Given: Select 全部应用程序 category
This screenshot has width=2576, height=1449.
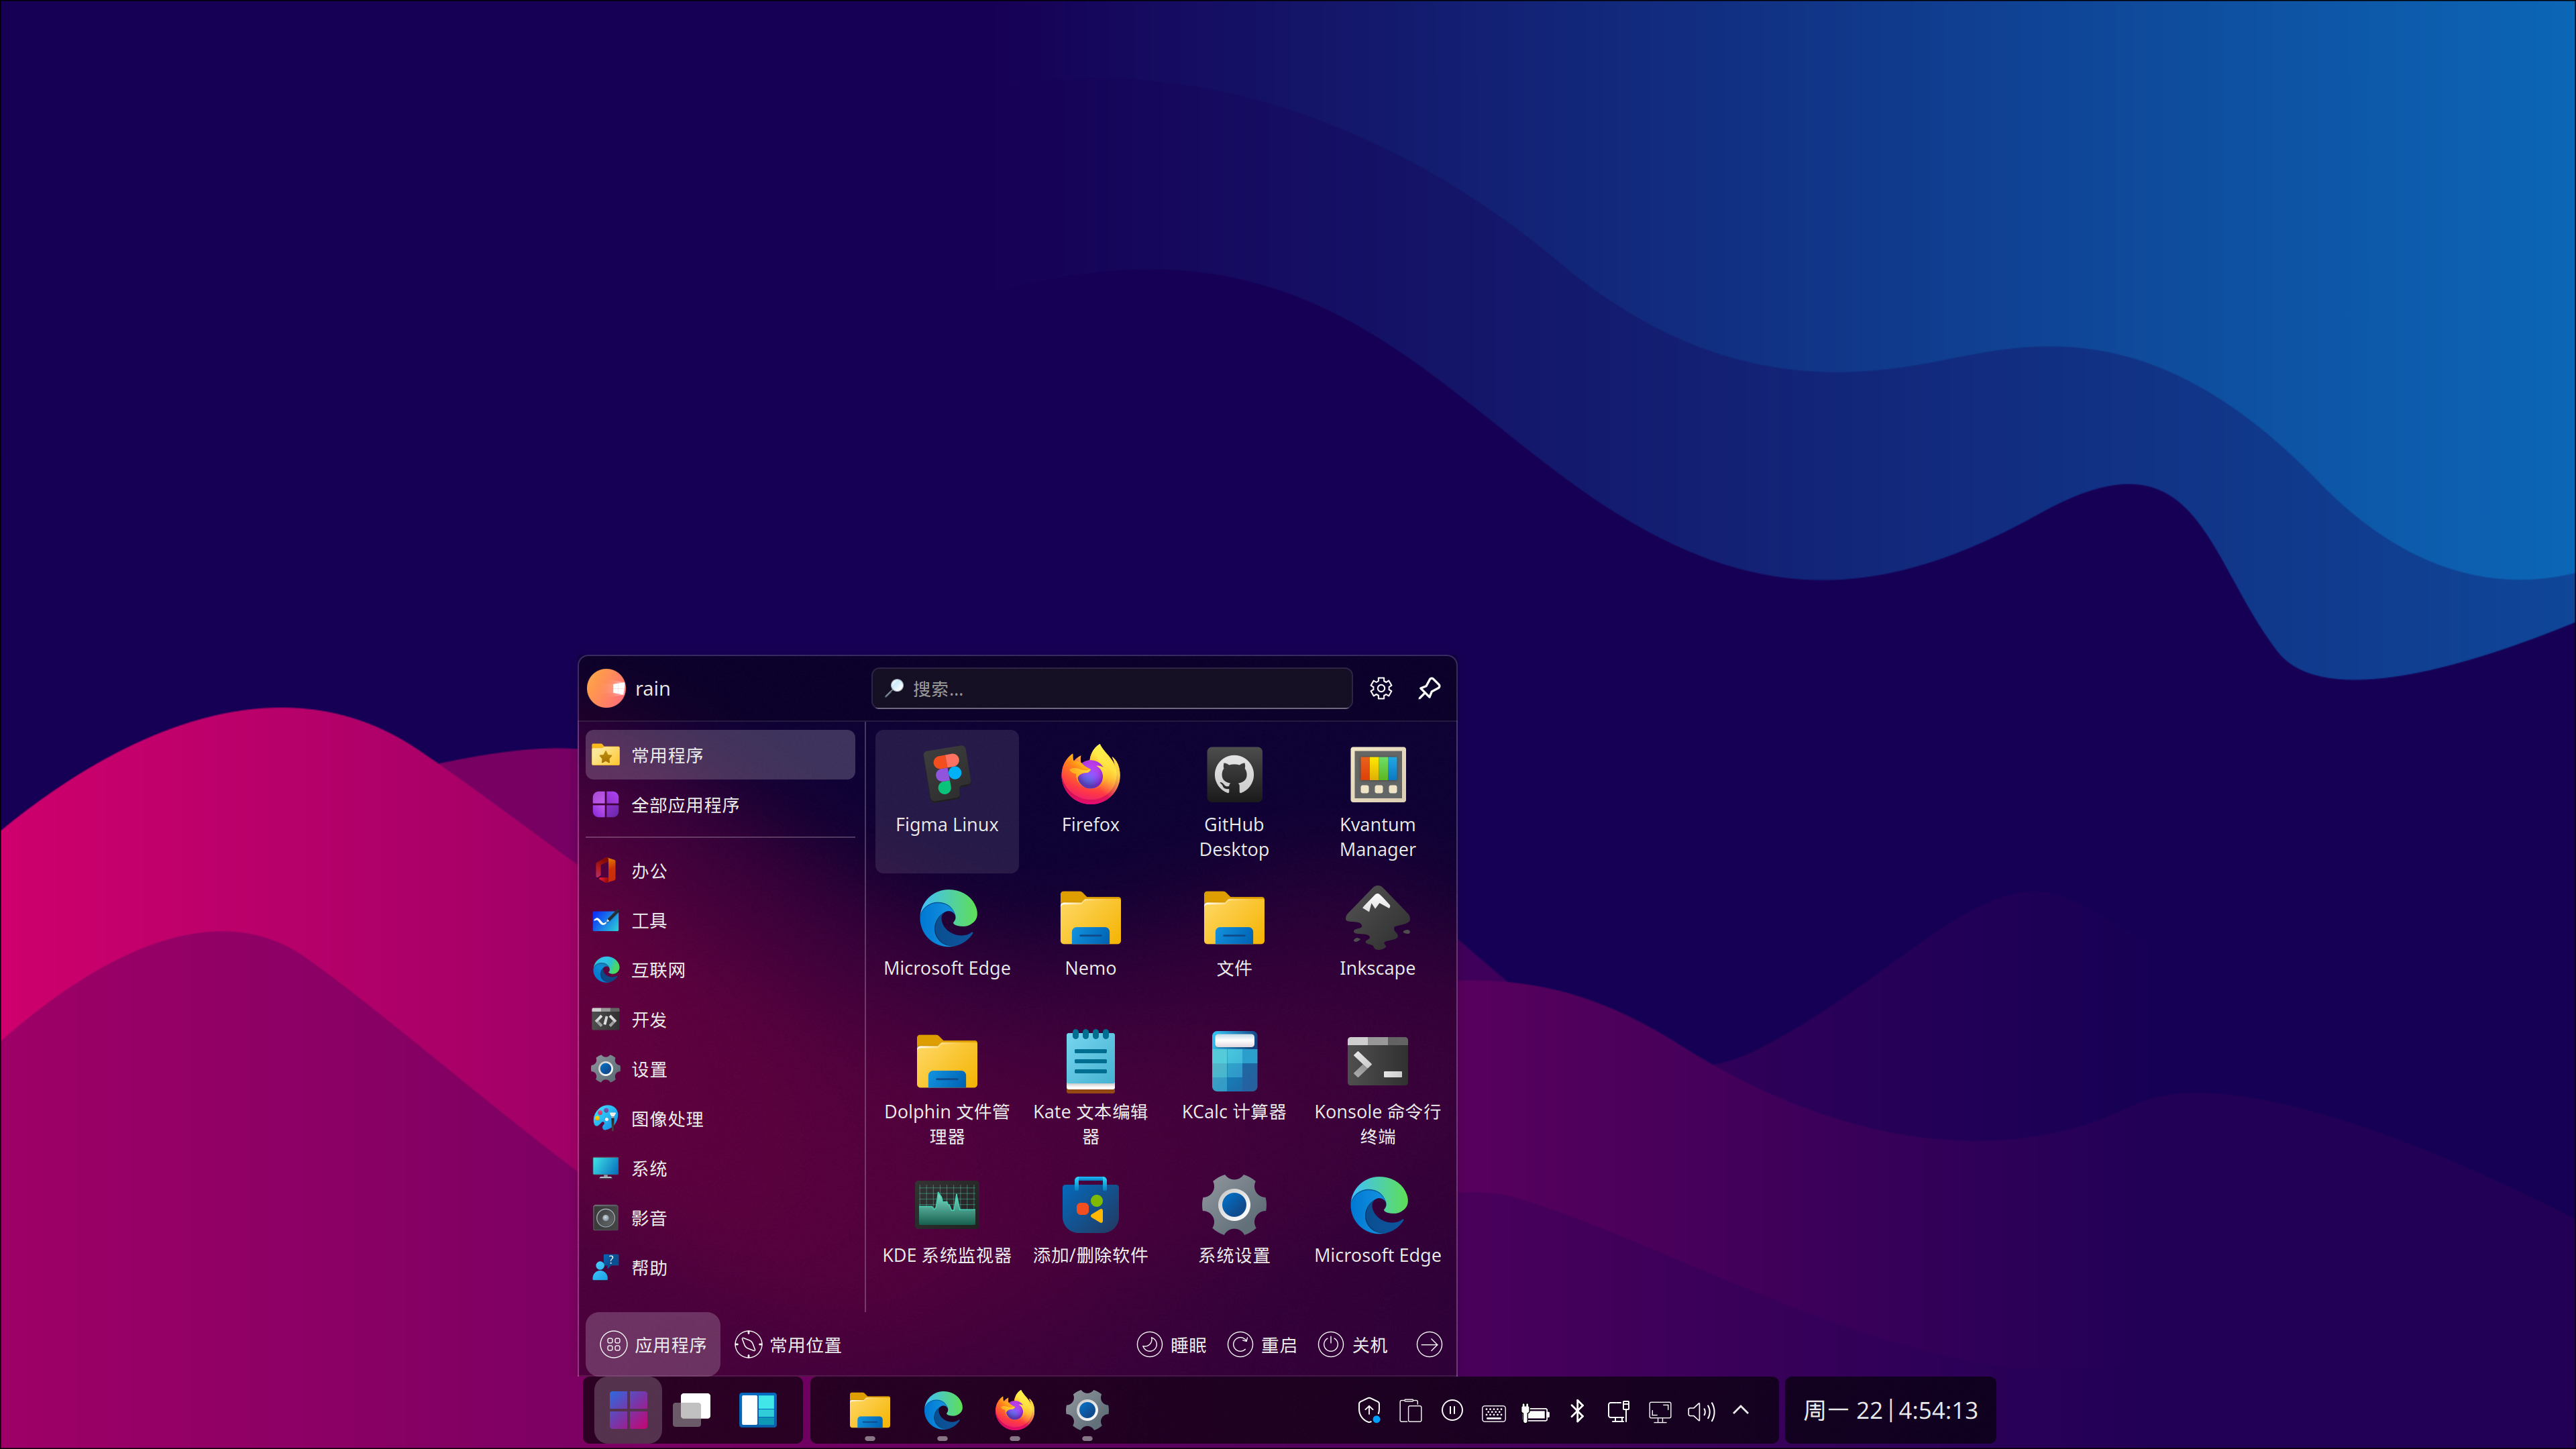Looking at the screenshot, I should pyautogui.click(x=685, y=805).
